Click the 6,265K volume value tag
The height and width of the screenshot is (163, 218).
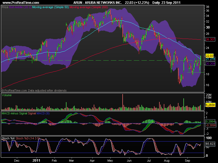click(x=210, y=105)
